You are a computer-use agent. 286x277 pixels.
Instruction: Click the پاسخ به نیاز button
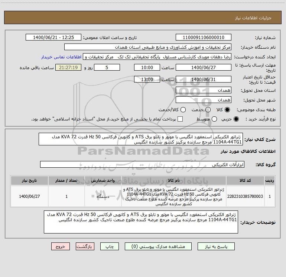point(216,247)
